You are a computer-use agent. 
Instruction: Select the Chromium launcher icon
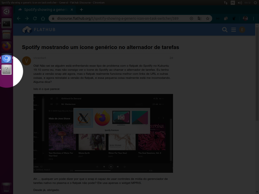pyautogui.click(x=6, y=58)
